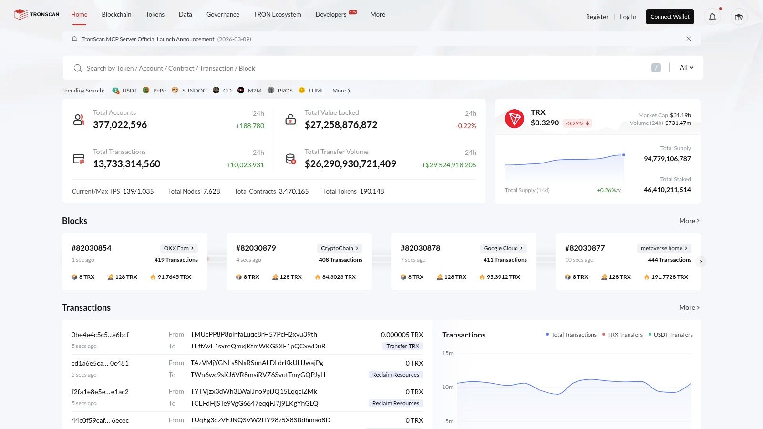This screenshot has width=763, height=429.
Task: Open the Blockchain menu
Action: 116,14
